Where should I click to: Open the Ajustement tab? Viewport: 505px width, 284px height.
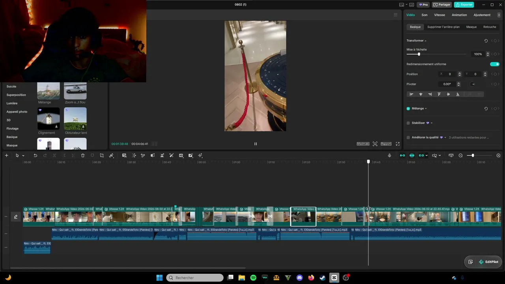coord(482,15)
